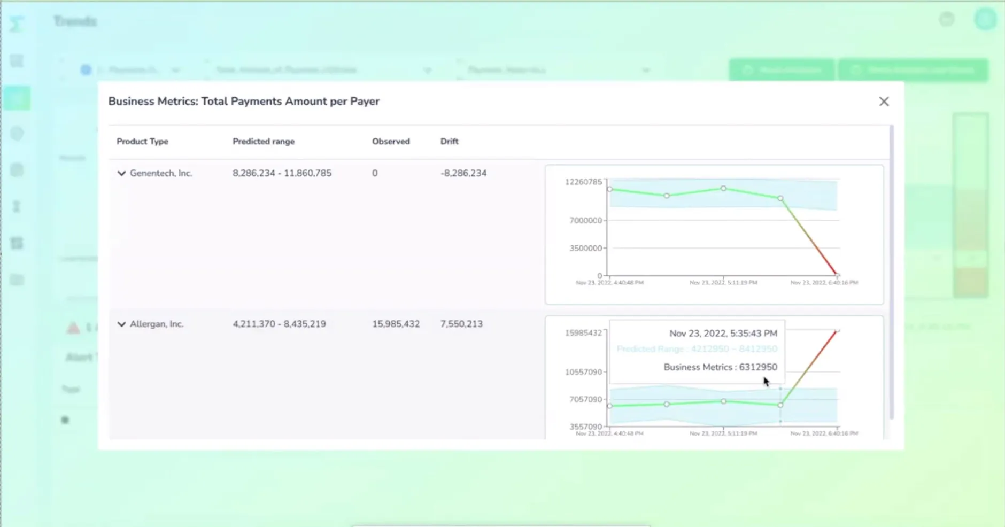Click the blurred second green button in background
Viewport: 1005px width, 527px height.
point(913,70)
